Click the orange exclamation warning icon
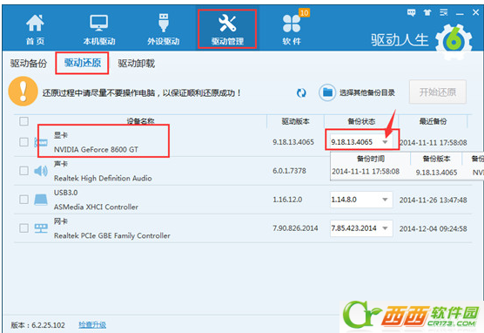The width and height of the screenshot is (484, 333). click(24, 92)
